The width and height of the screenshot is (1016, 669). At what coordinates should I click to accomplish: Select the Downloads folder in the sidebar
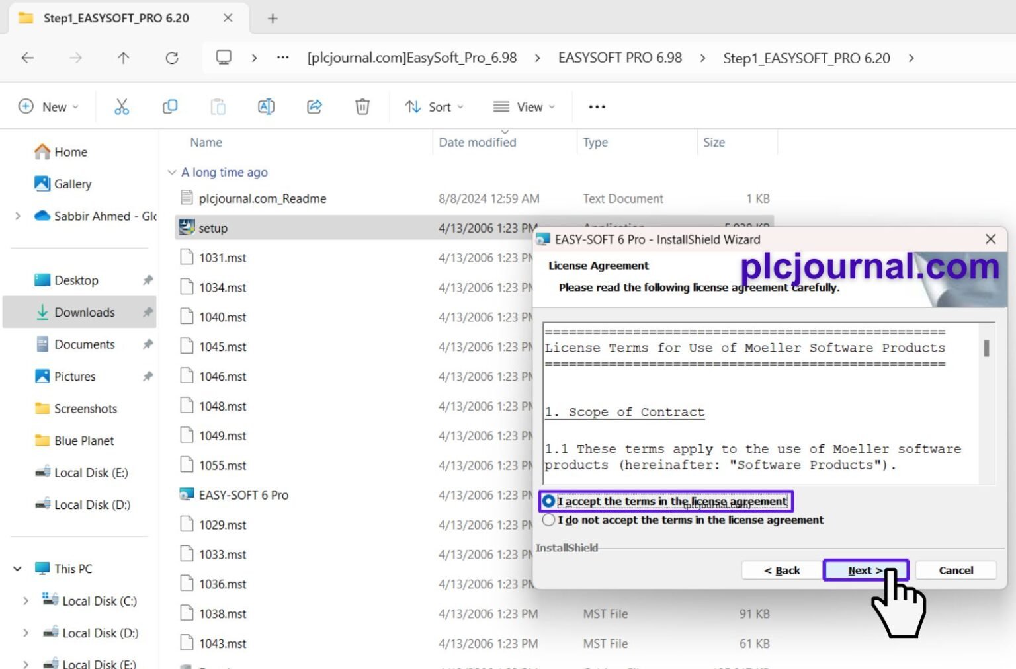(83, 312)
